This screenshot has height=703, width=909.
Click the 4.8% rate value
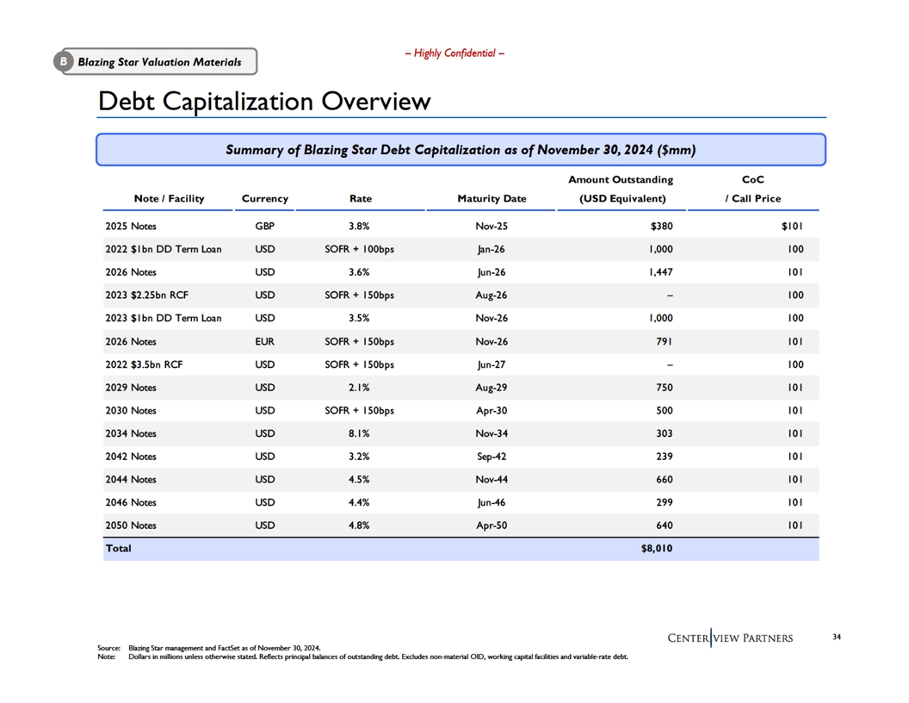[x=360, y=526]
